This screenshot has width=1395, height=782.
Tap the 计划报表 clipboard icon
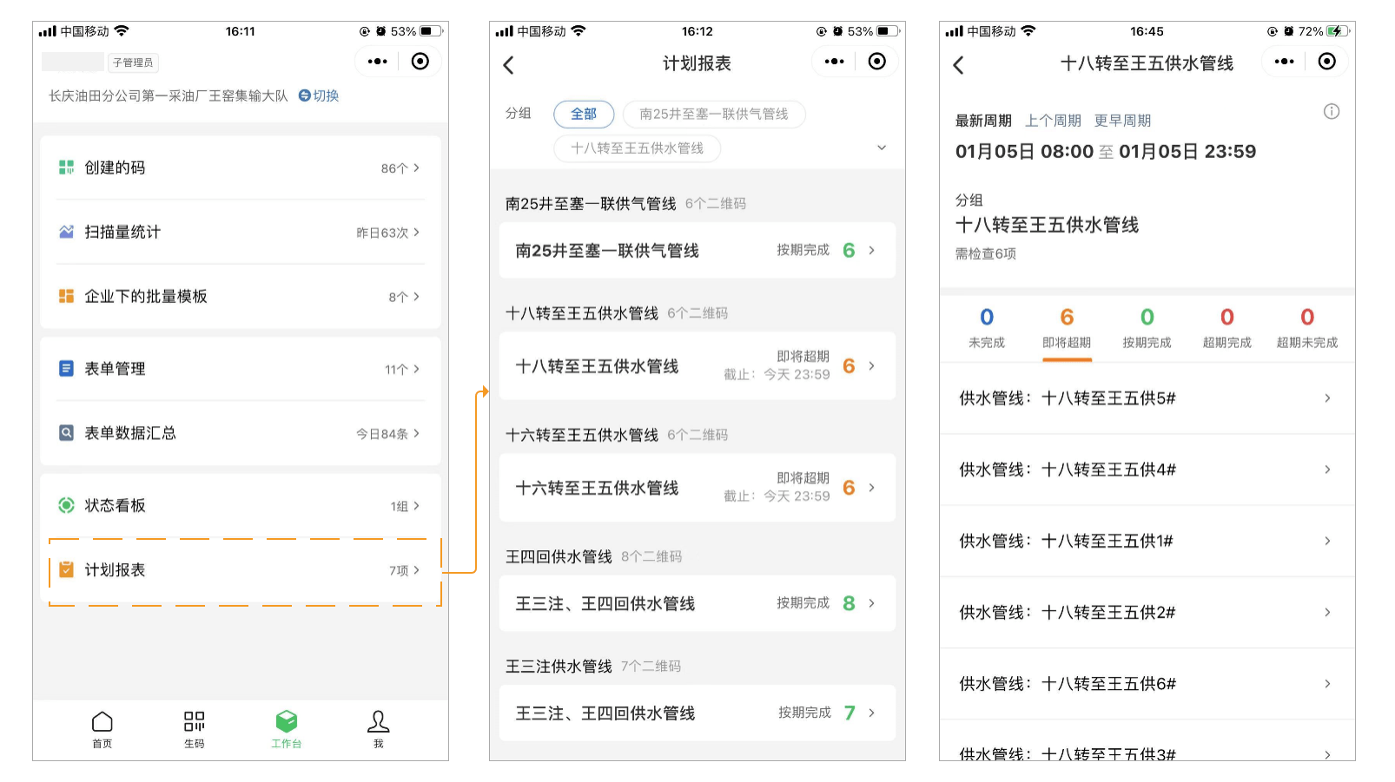click(x=66, y=569)
